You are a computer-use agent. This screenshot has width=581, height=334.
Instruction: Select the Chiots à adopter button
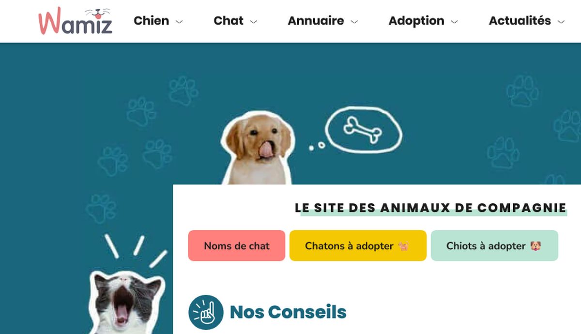494,245
